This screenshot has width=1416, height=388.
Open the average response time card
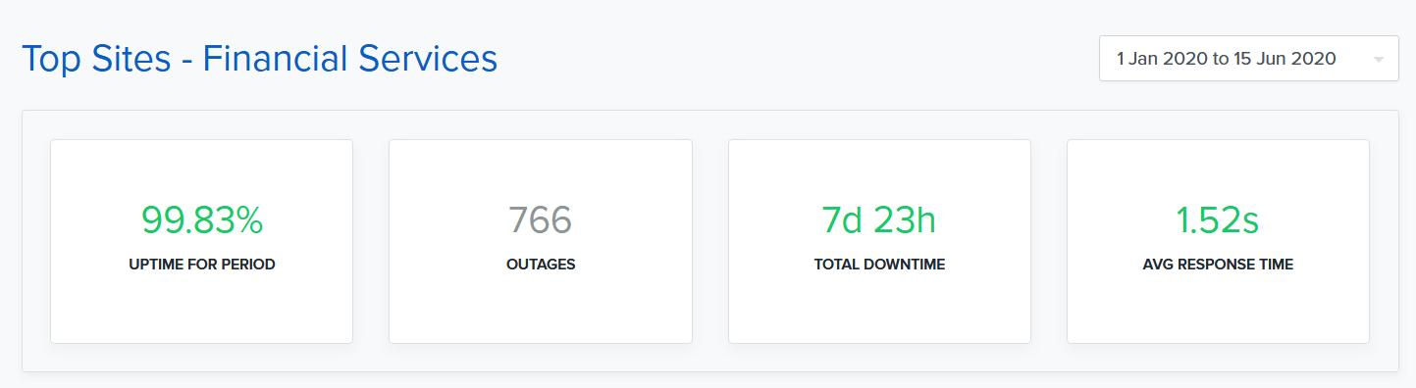pyautogui.click(x=1218, y=241)
